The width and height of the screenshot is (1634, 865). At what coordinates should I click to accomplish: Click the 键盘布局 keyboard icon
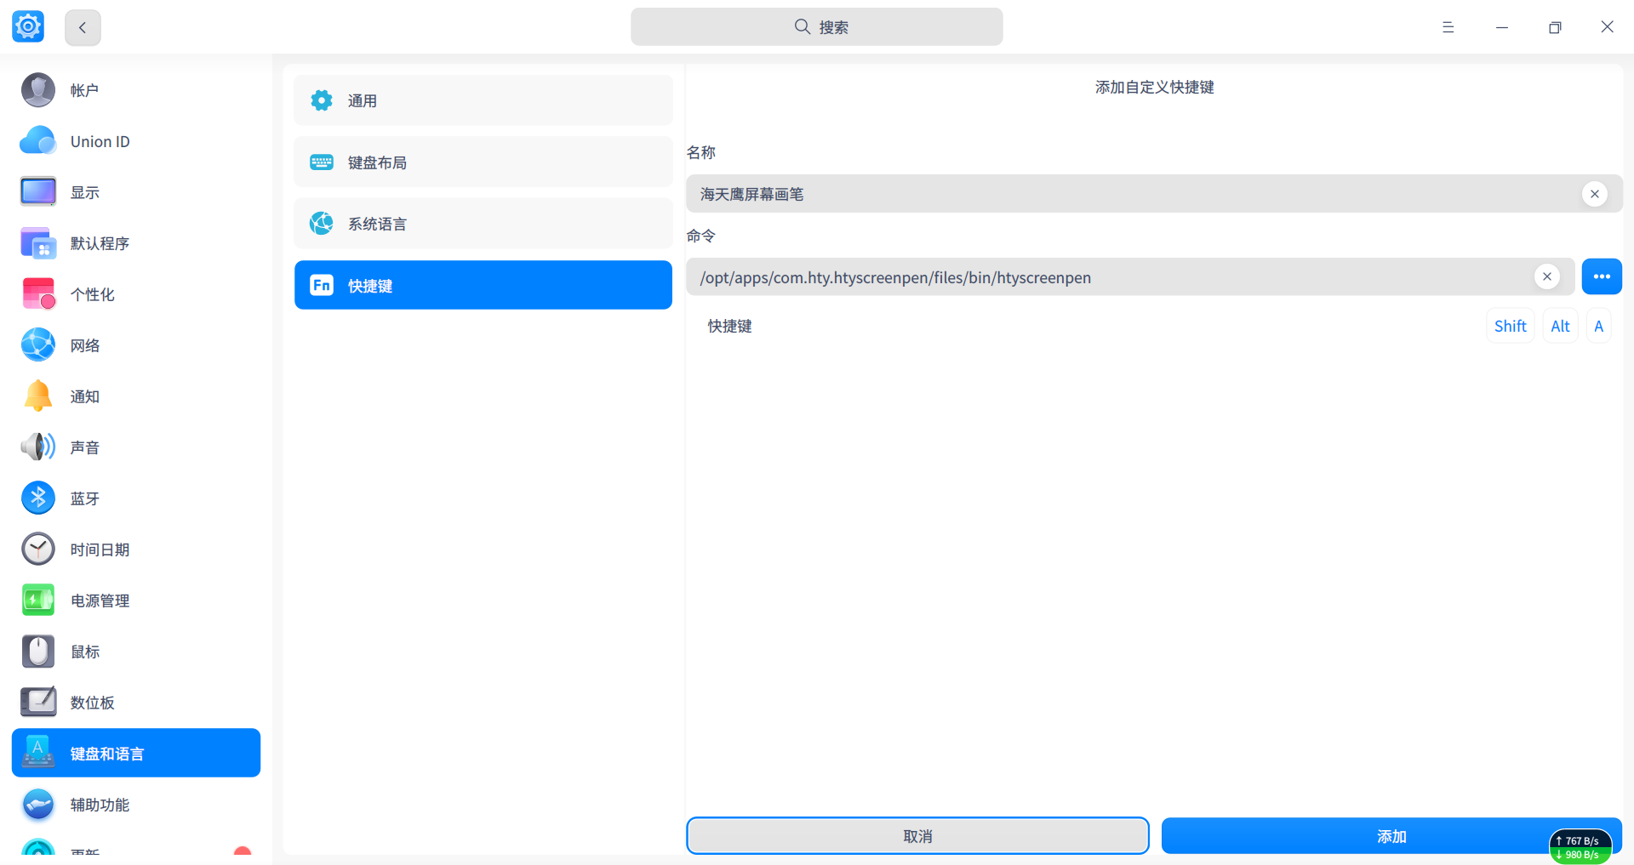pyautogui.click(x=322, y=162)
